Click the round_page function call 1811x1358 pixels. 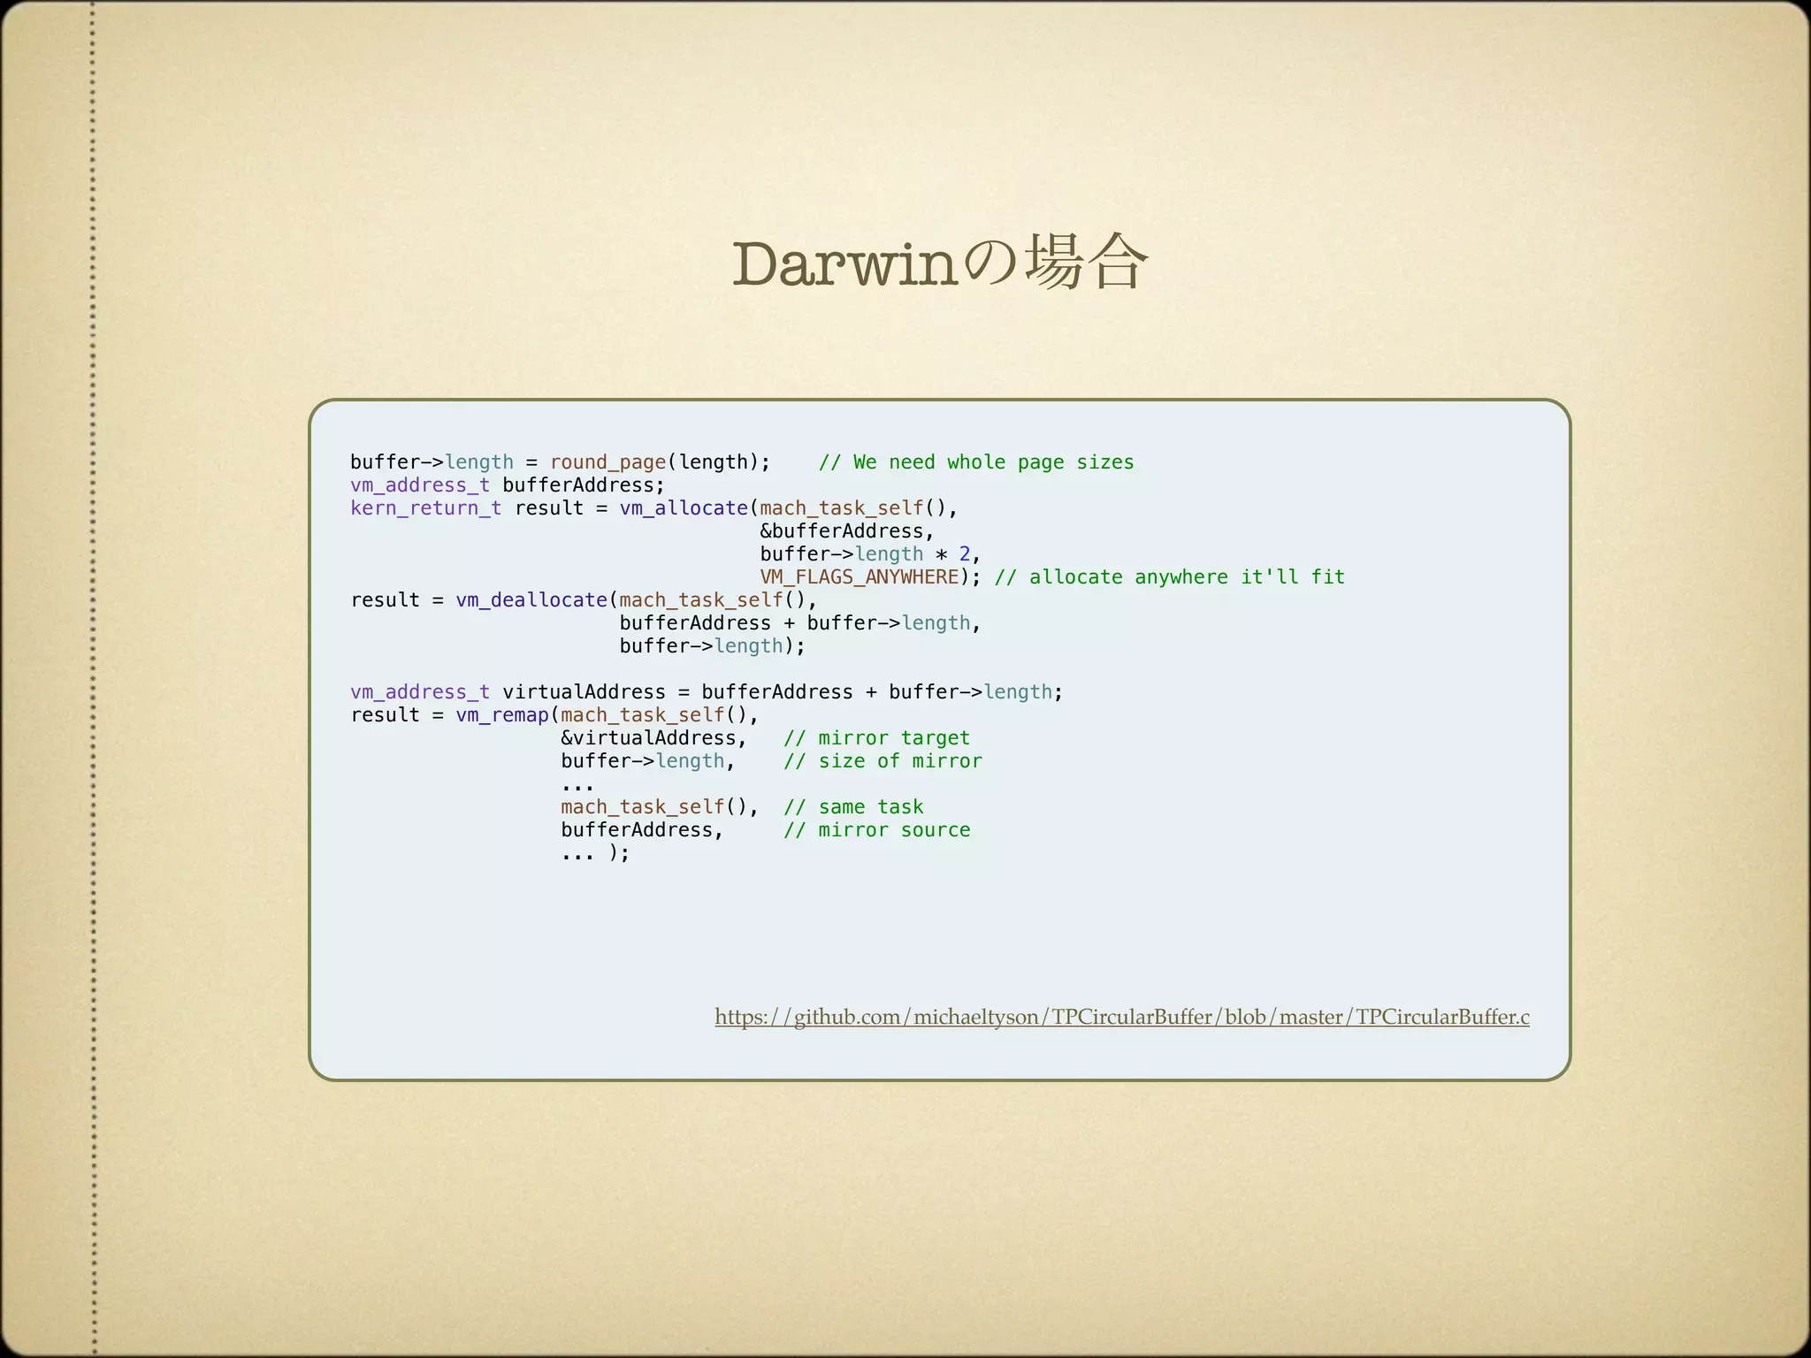[x=607, y=462]
